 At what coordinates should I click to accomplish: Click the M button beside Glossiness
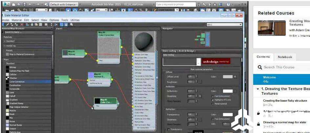pyautogui.click(x=200, y=96)
